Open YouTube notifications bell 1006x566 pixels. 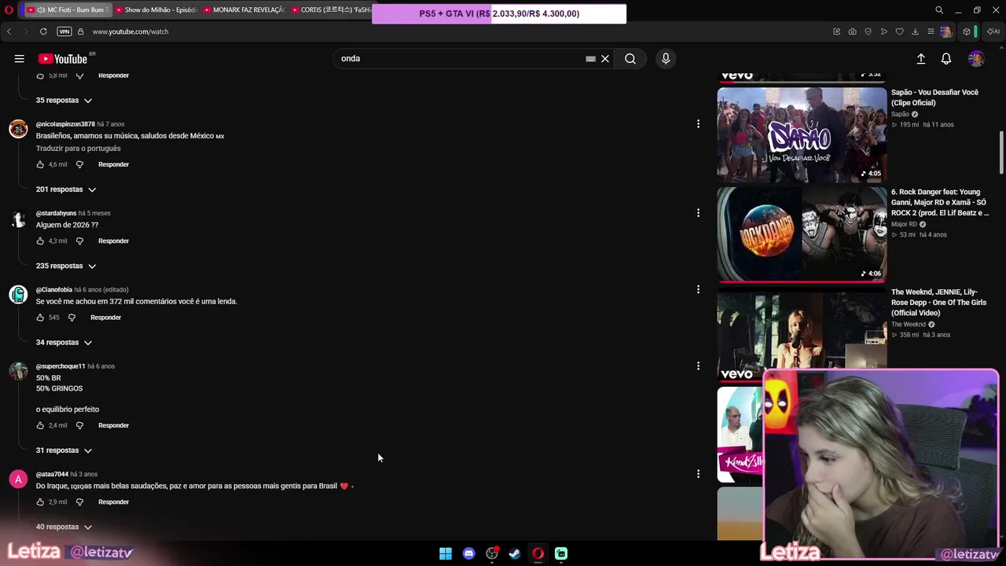click(x=946, y=59)
